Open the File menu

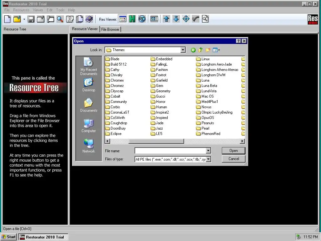tap(7, 10)
